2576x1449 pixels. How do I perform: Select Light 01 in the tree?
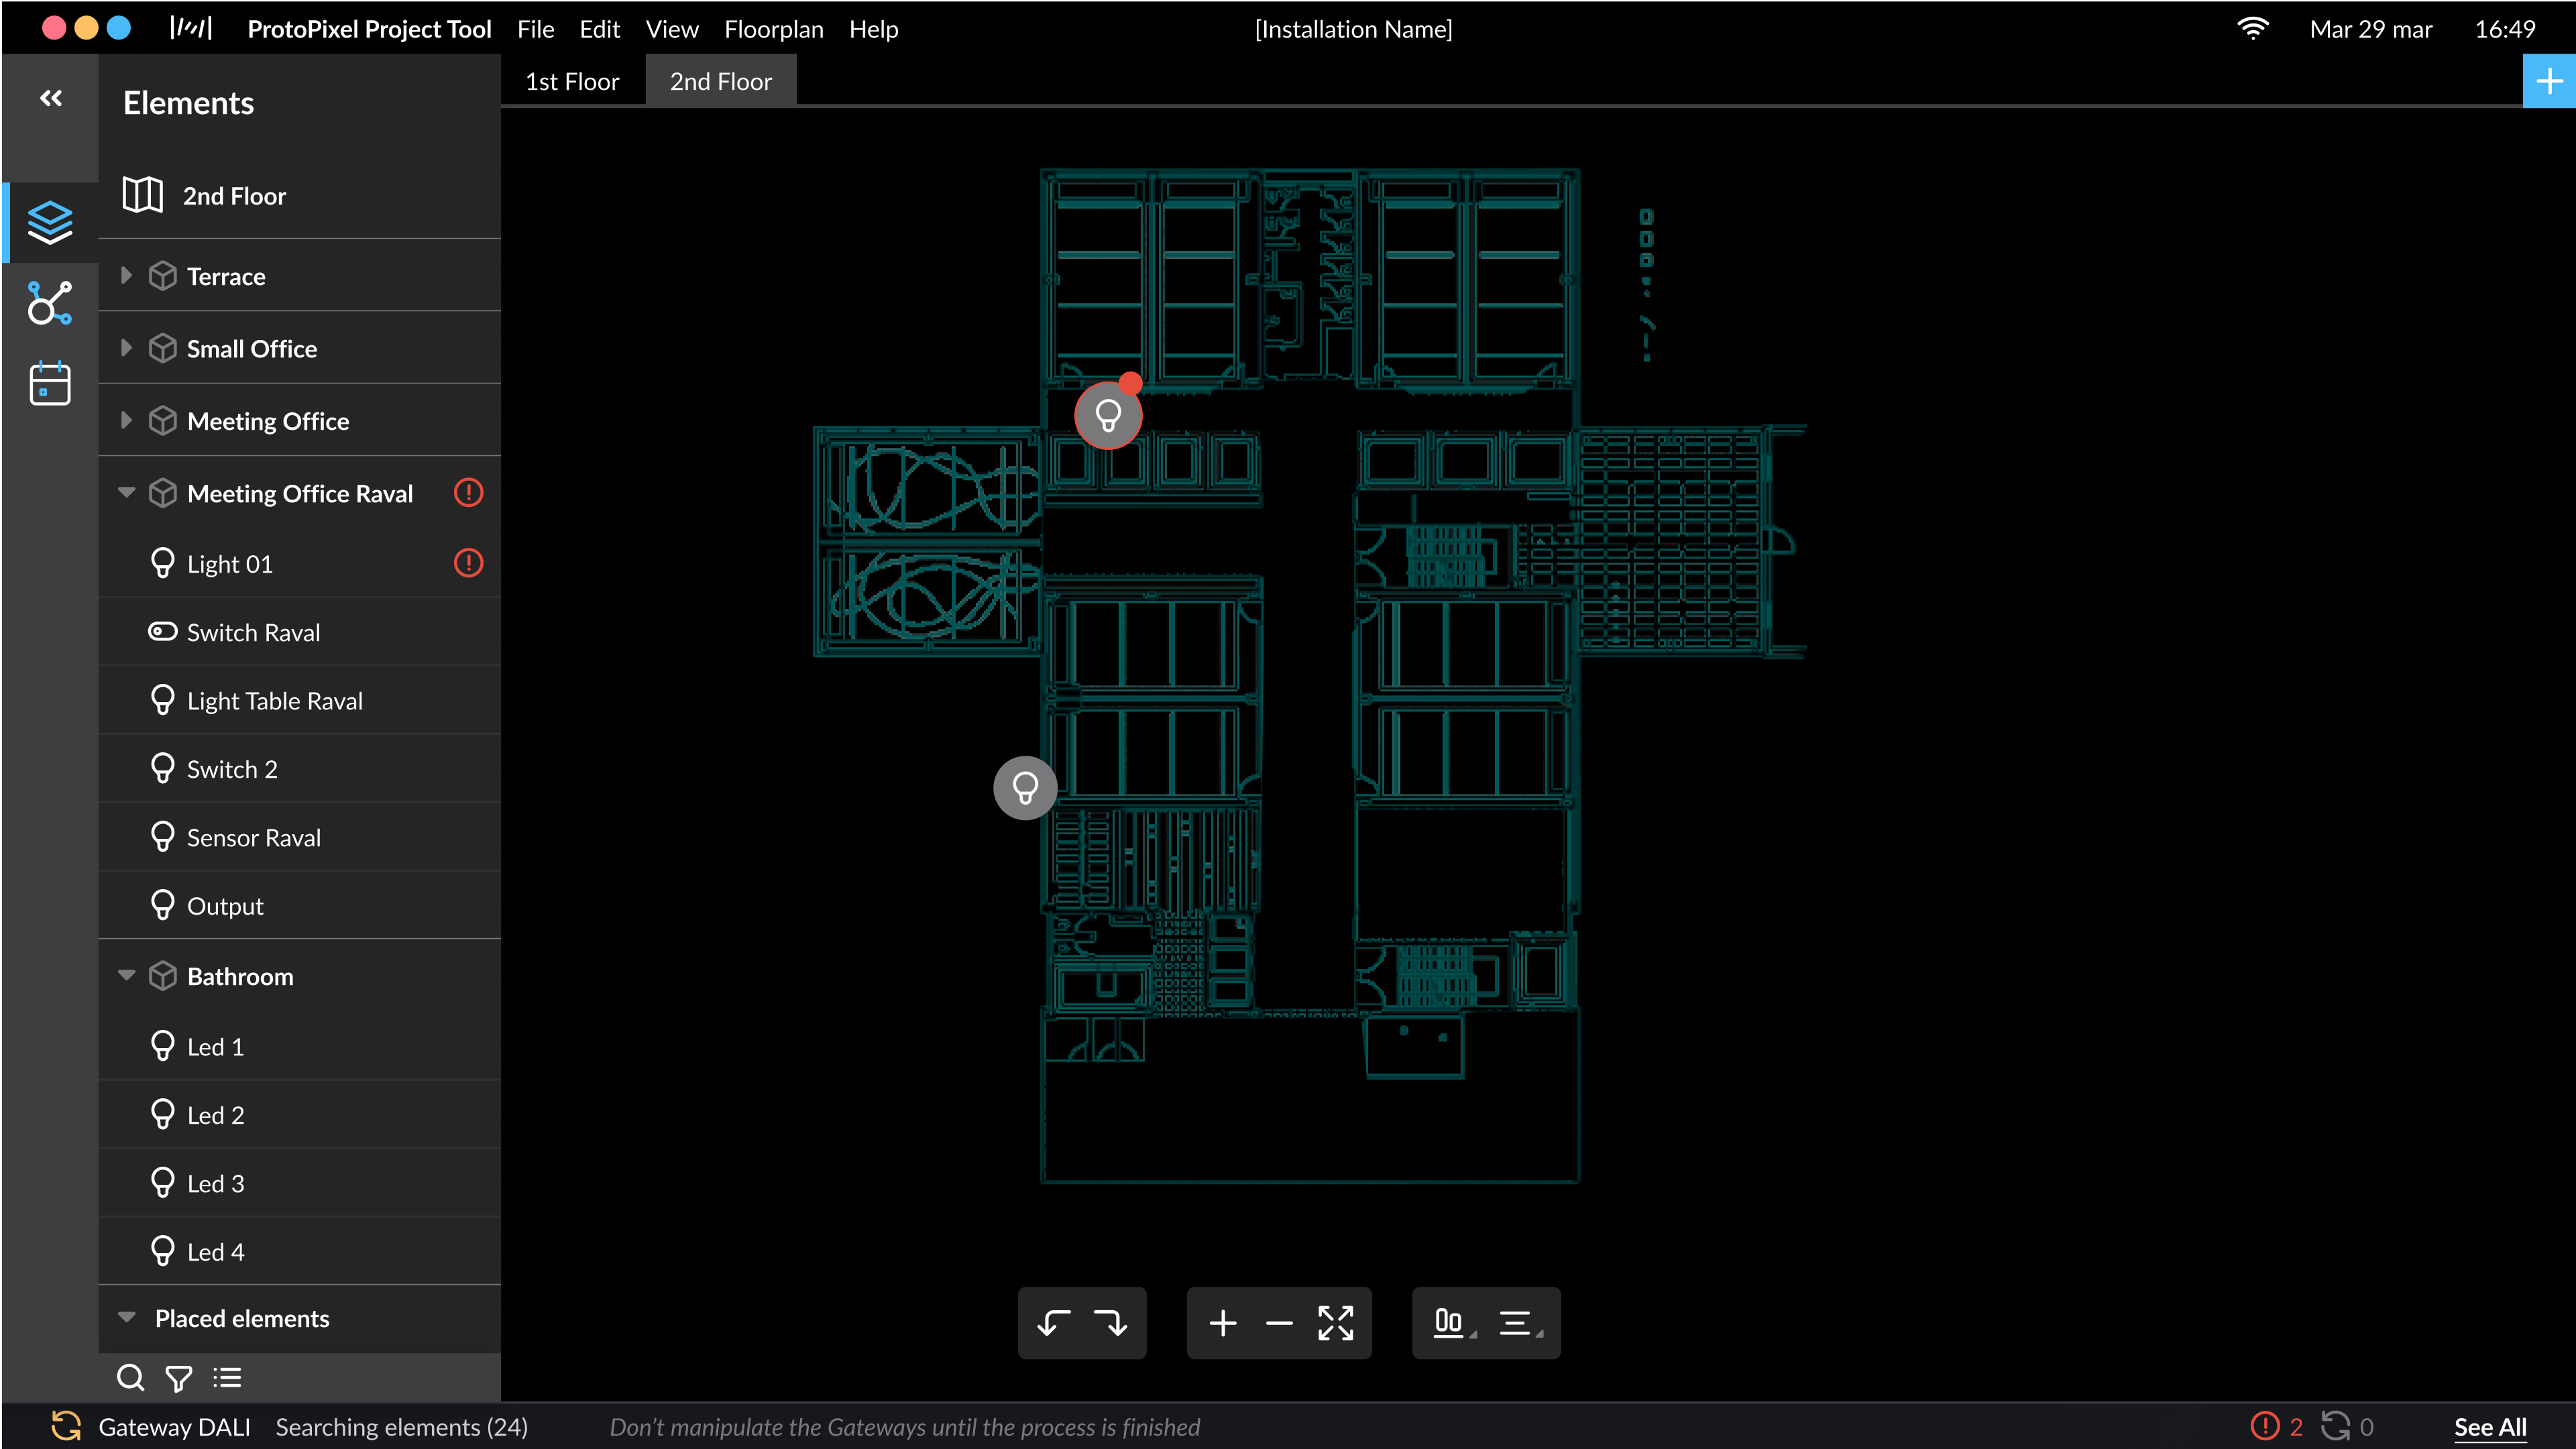[x=300, y=564]
